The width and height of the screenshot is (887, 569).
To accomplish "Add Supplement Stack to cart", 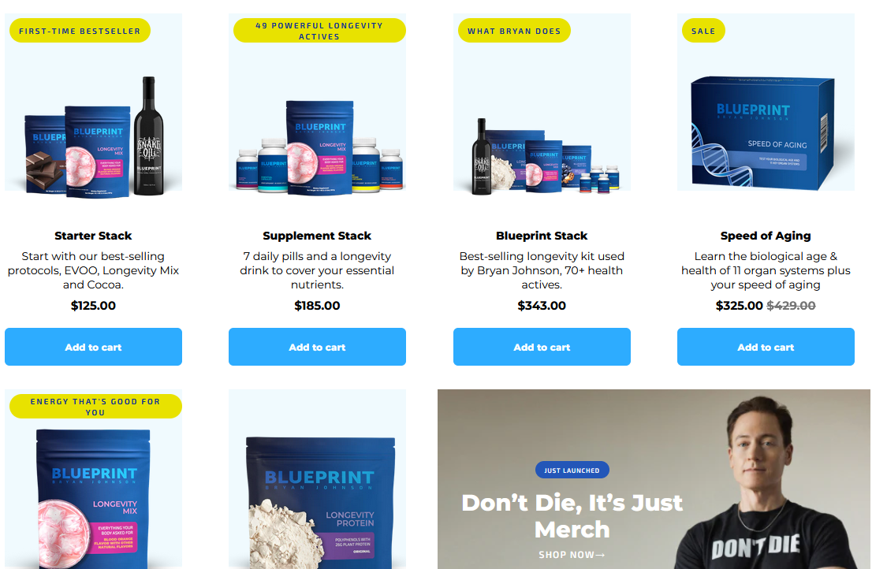I will coord(318,347).
